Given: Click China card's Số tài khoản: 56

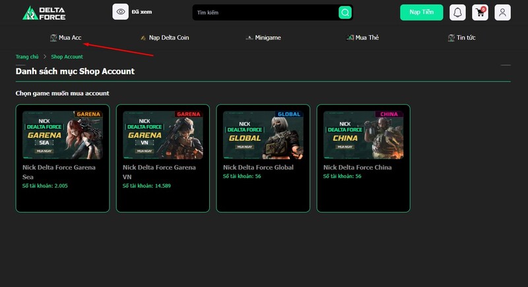Looking at the screenshot, I should [x=342, y=176].
